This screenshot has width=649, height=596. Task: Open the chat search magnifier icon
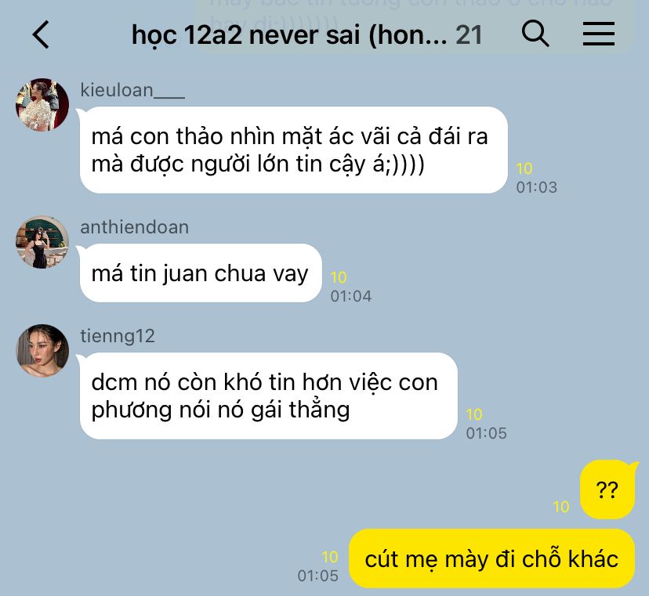coord(535,34)
